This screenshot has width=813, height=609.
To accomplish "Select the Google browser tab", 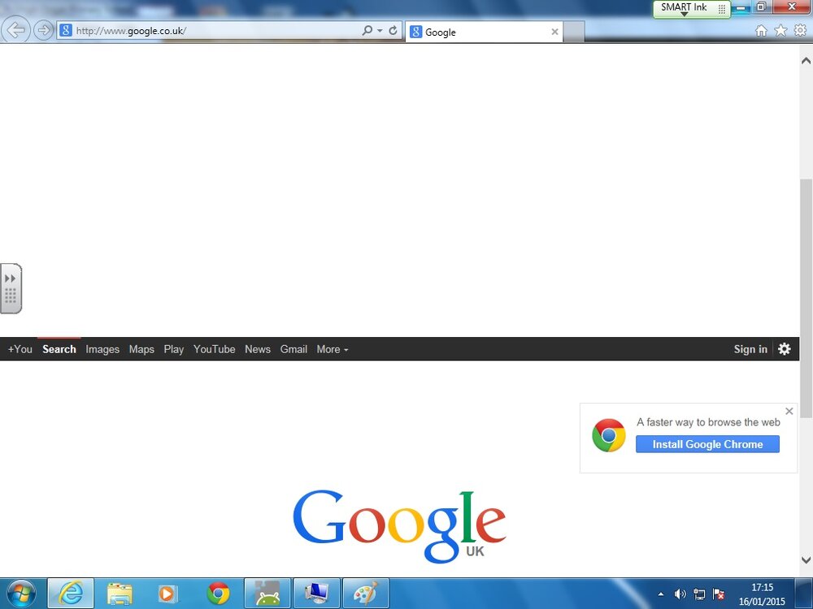I will (x=484, y=32).
